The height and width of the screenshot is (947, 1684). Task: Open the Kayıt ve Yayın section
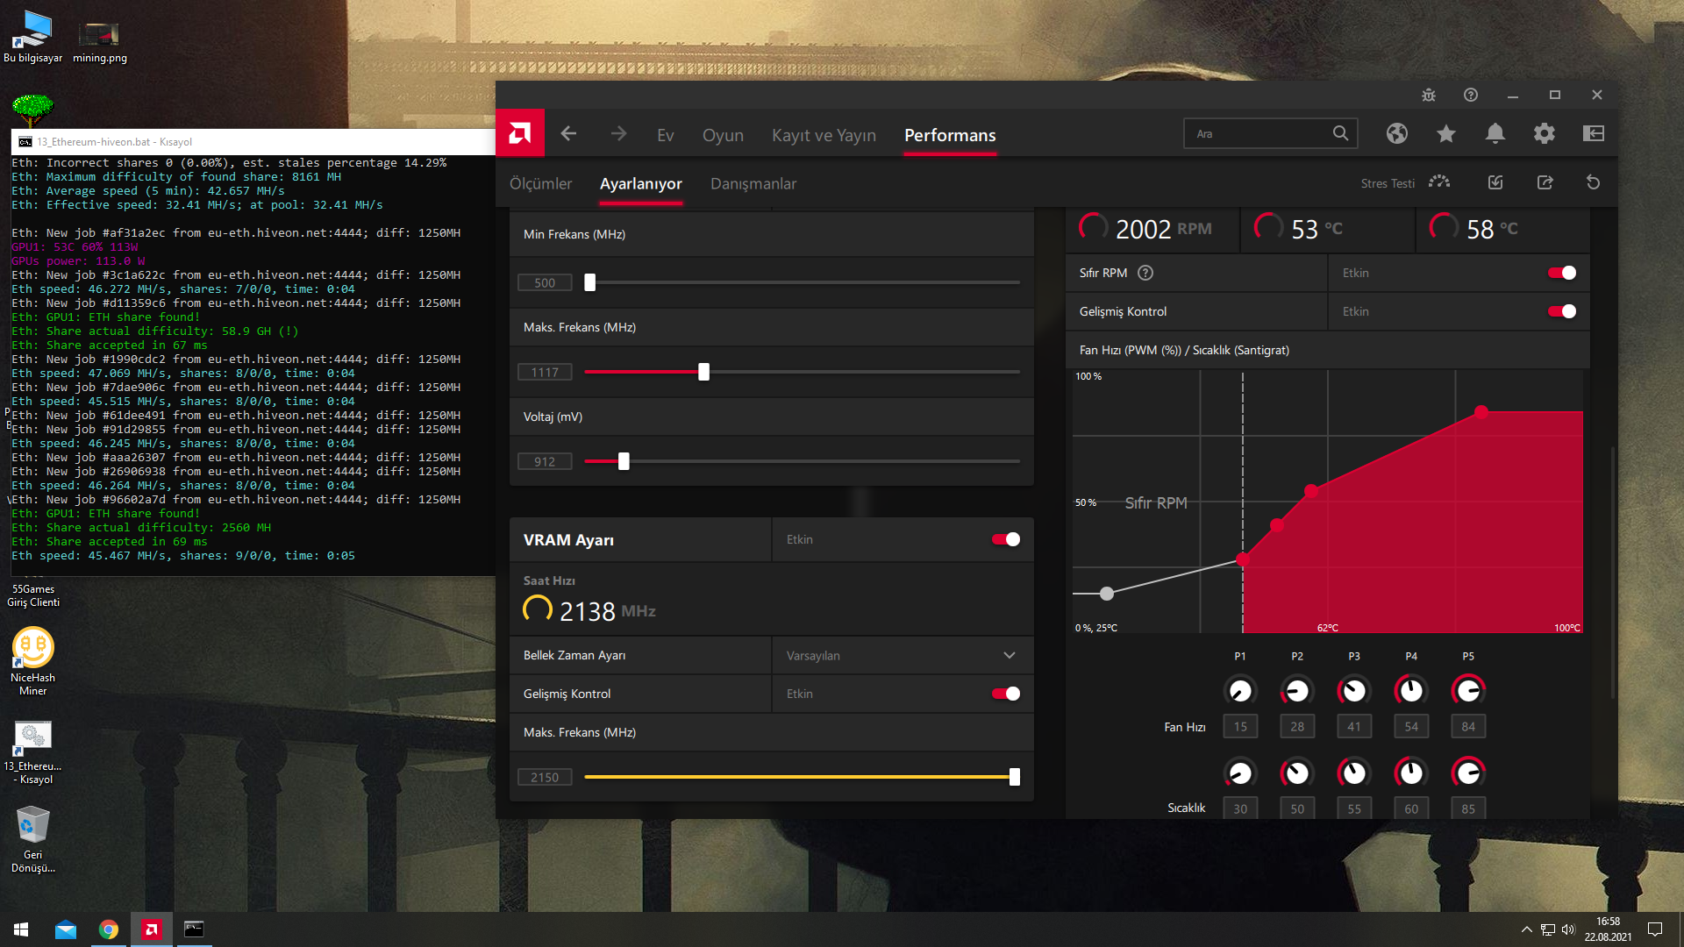pyautogui.click(x=824, y=135)
